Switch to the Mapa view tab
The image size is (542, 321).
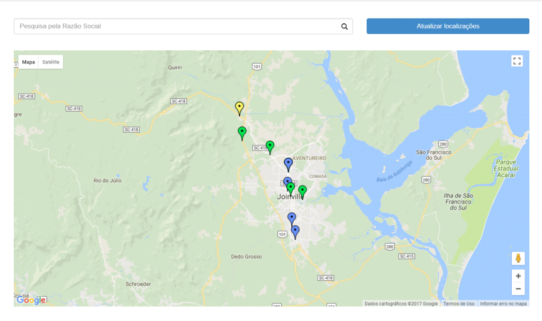tap(29, 62)
